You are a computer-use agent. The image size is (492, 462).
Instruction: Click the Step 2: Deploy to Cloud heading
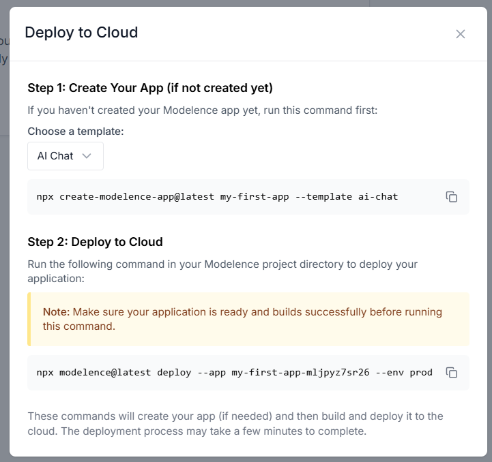pos(95,242)
